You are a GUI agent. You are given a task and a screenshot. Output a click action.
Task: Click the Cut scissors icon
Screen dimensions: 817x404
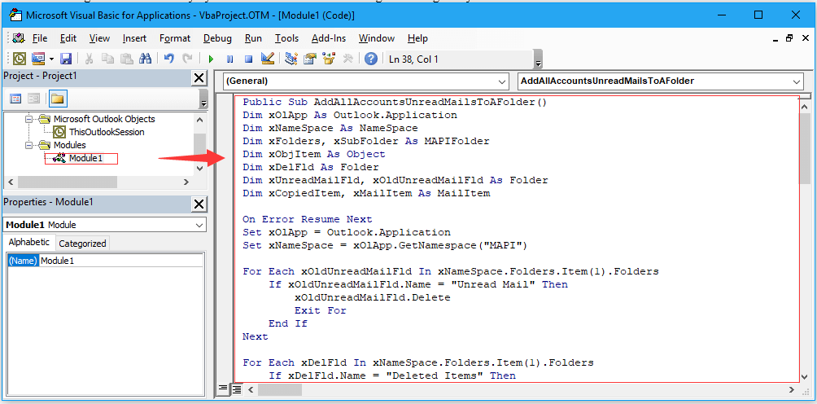point(89,59)
